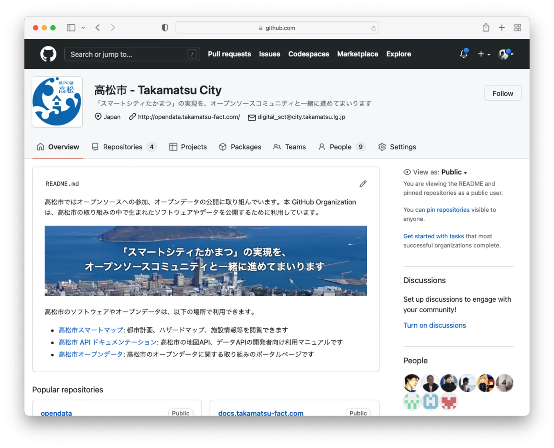Open the docs.takamatsu-fact.com repository
Image resolution: width=554 pixels, height=448 pixels.
[261, 413]
